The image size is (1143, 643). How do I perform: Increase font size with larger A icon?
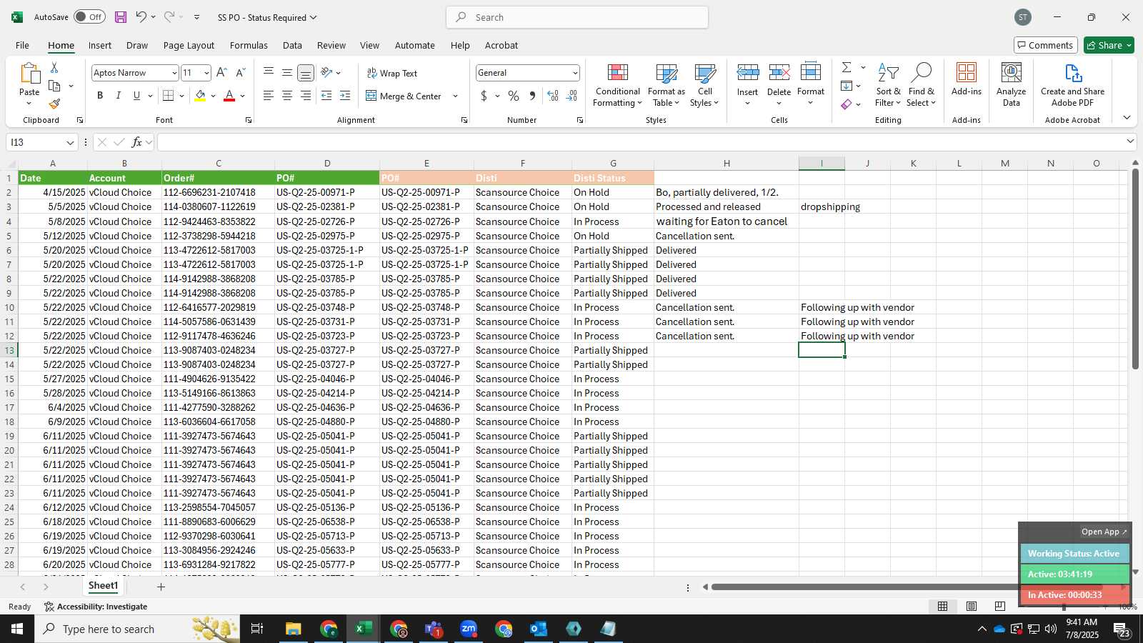coord(221,73)
